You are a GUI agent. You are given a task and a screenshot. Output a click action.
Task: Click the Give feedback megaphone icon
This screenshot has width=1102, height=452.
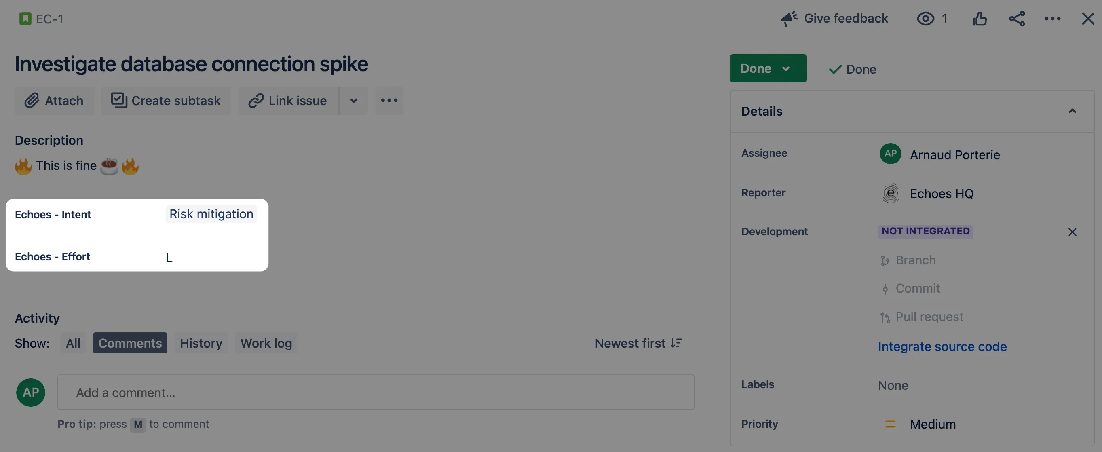(x=789, y=19)
